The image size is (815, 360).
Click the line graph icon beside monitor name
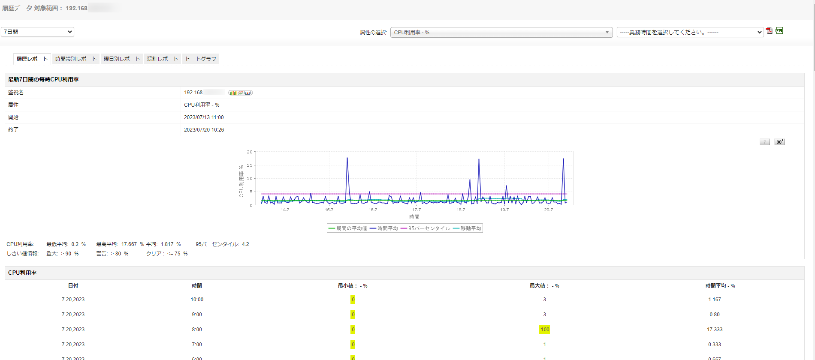click(x=241, y=93)
